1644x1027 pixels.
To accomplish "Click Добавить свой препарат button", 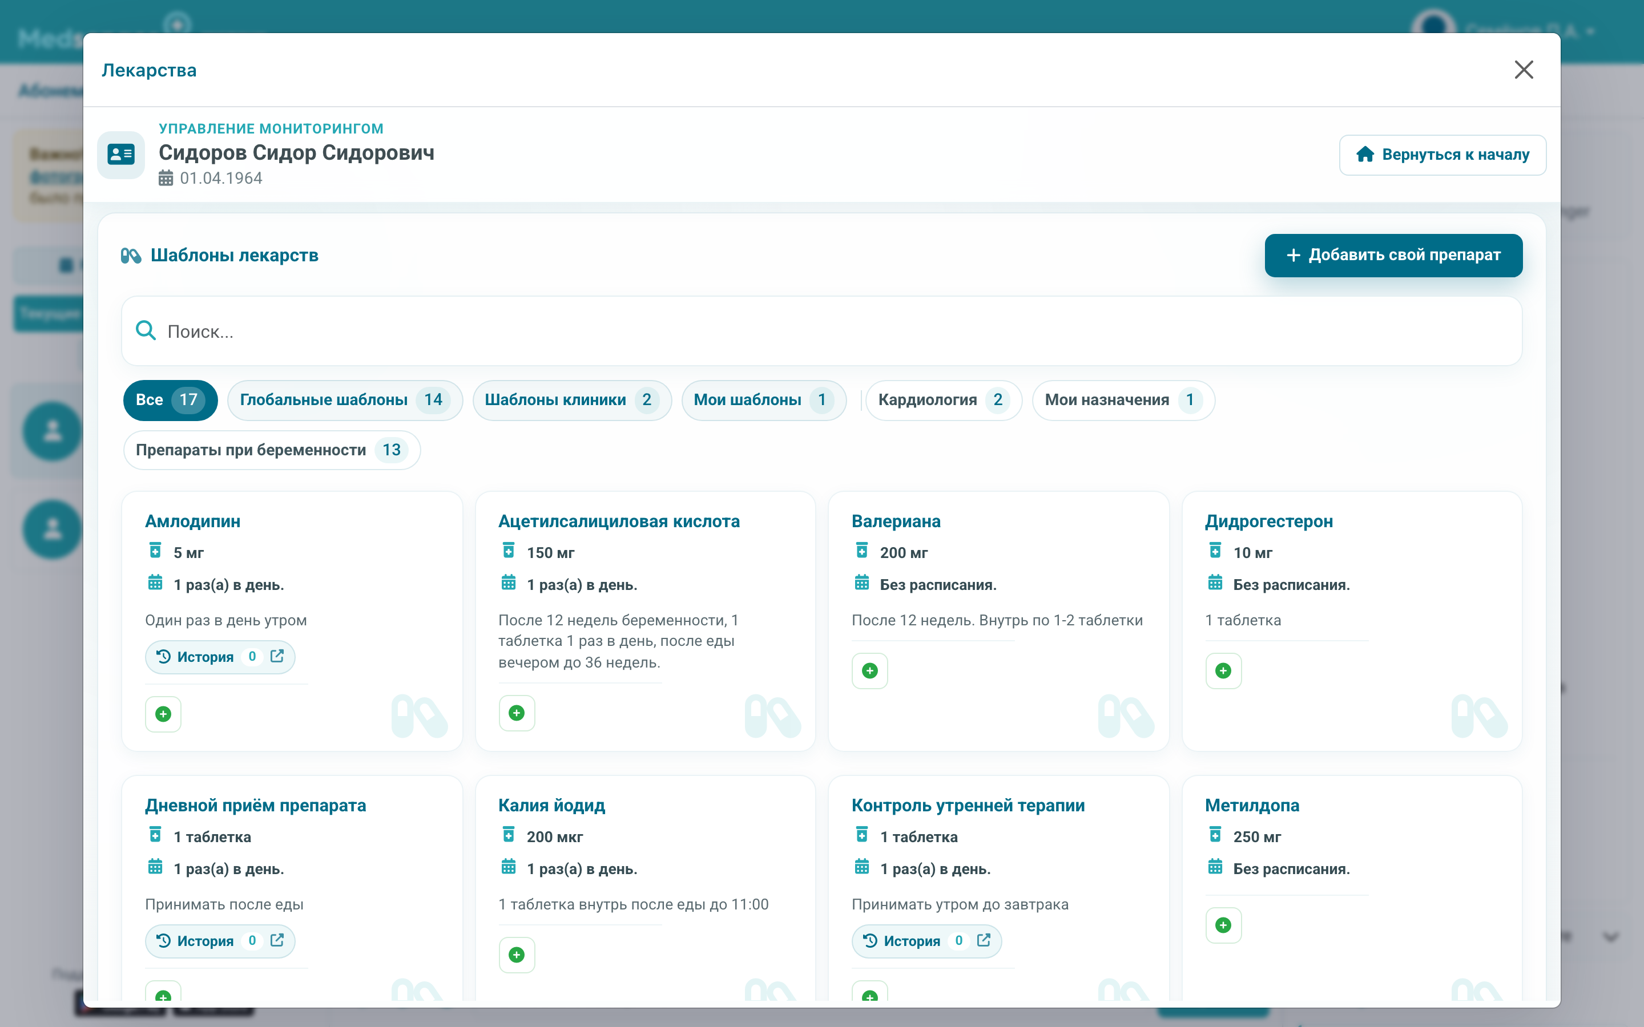I will tap(1393, 256).
